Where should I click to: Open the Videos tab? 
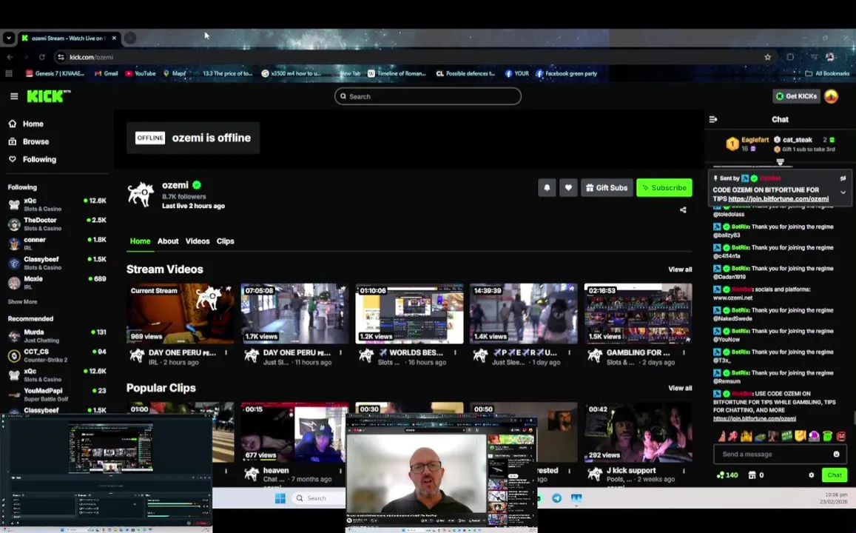pyautogui.click(x=198, y=241)
